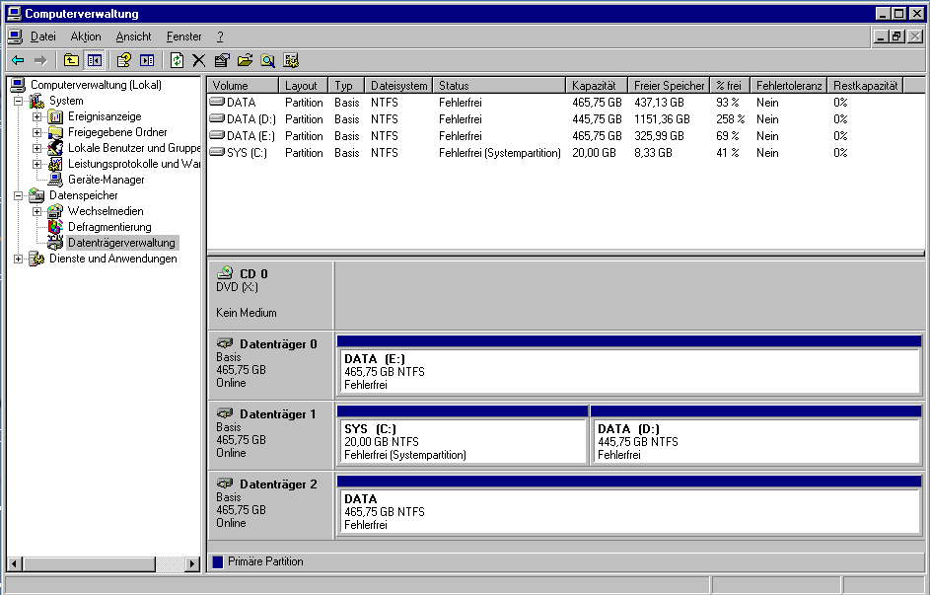Click the Up one level folder icon
This screenshot has width=930, height=595.
71,60
